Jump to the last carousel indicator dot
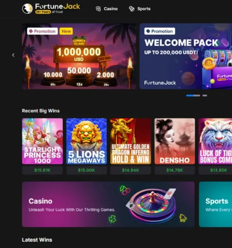Screen dimensions: 232x248 click(205, 95)
